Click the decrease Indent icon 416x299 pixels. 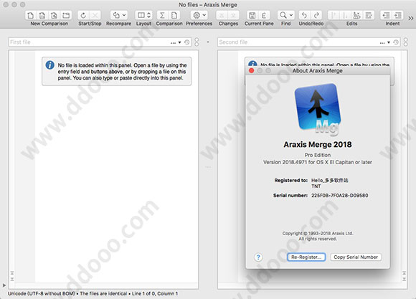click(x=386, y=15)
